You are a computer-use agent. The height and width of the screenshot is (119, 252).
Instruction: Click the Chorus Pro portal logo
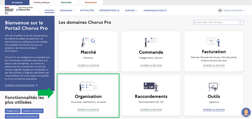point(22,9)
